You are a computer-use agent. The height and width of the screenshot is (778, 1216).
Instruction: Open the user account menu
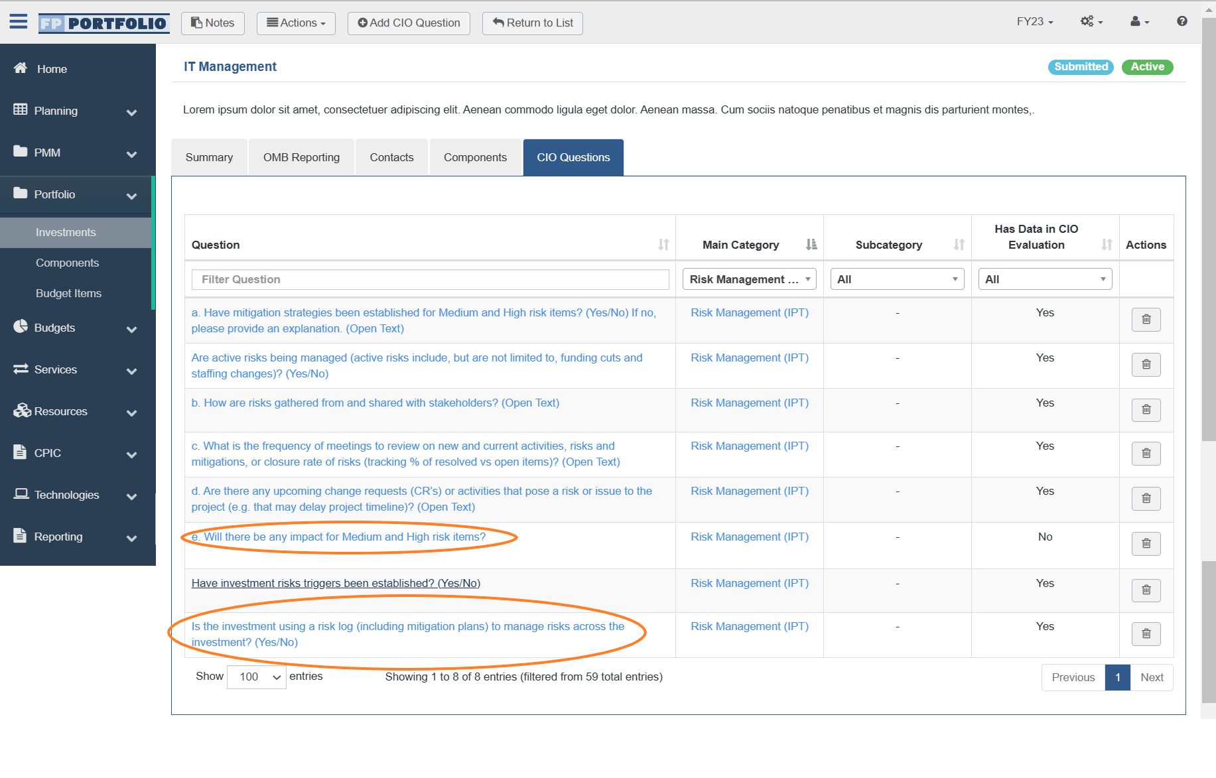coord(1140,21)
